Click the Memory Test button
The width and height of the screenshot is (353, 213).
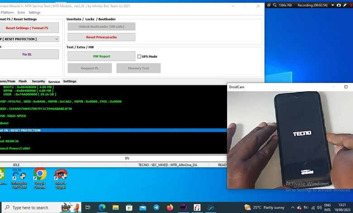138,68
